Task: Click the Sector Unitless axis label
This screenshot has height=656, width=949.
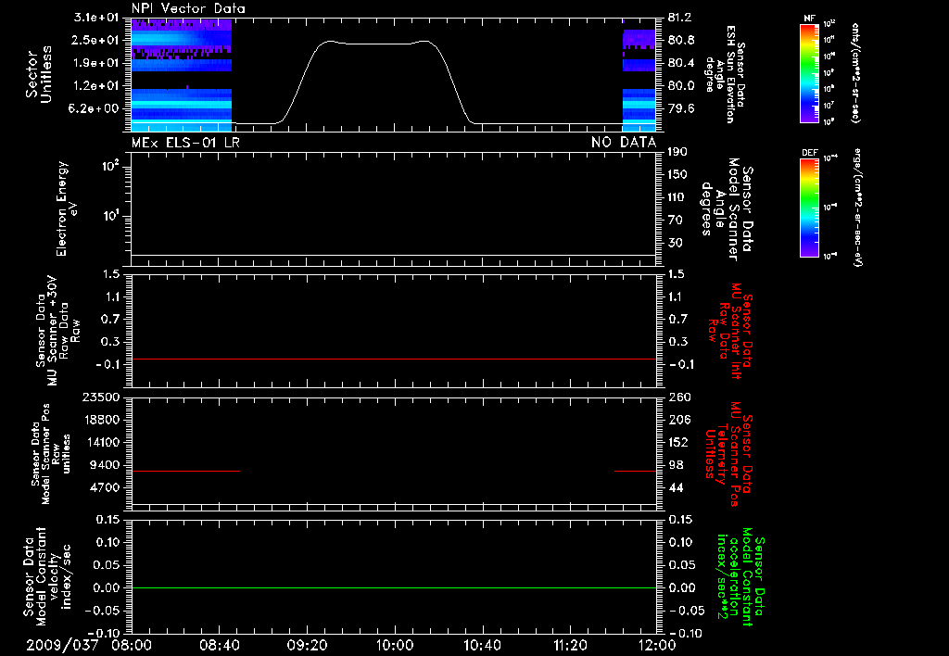Action: pyautogui.click(x=39, y=74)
